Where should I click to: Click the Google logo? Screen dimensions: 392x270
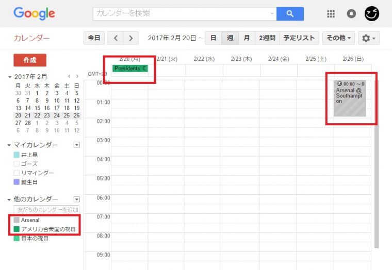[x=34, y=13]
